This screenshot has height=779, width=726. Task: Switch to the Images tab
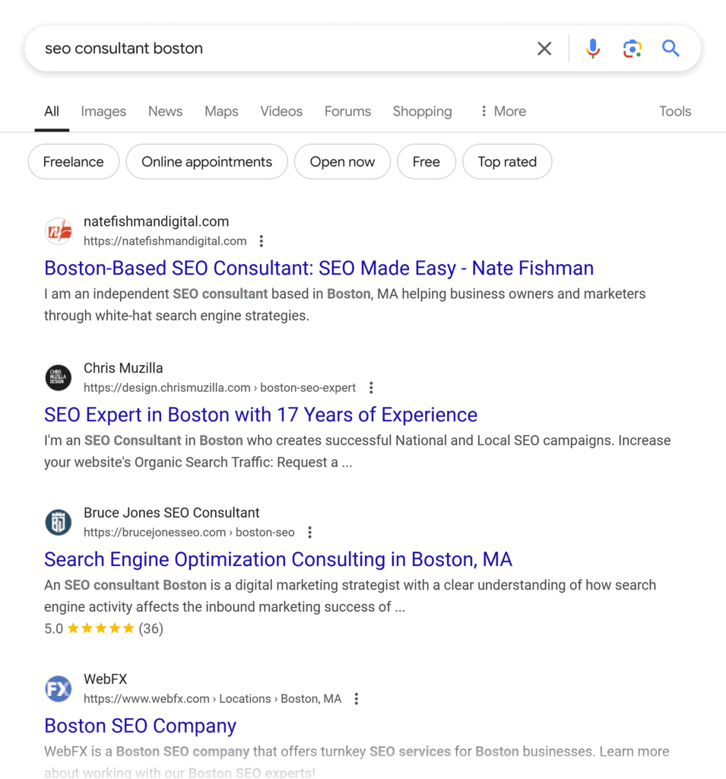click(103, 111)
